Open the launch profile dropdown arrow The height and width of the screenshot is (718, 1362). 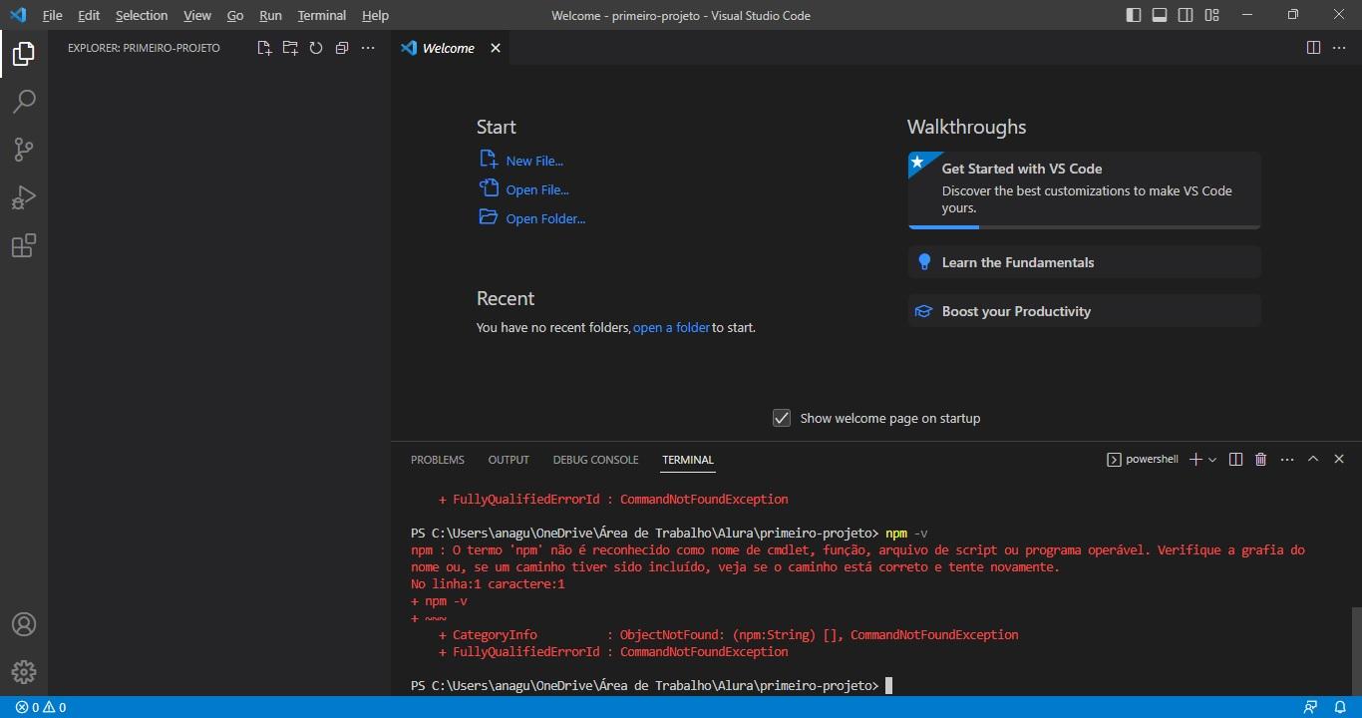[x=1212, y=460]
